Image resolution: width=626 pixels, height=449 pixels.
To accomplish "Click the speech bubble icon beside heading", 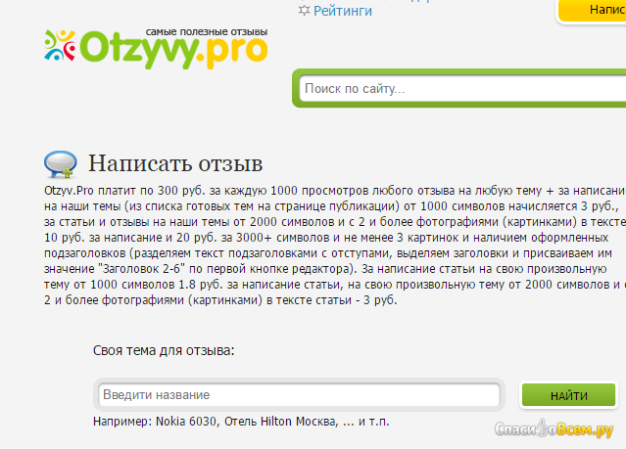I will [x=61, y=164].
